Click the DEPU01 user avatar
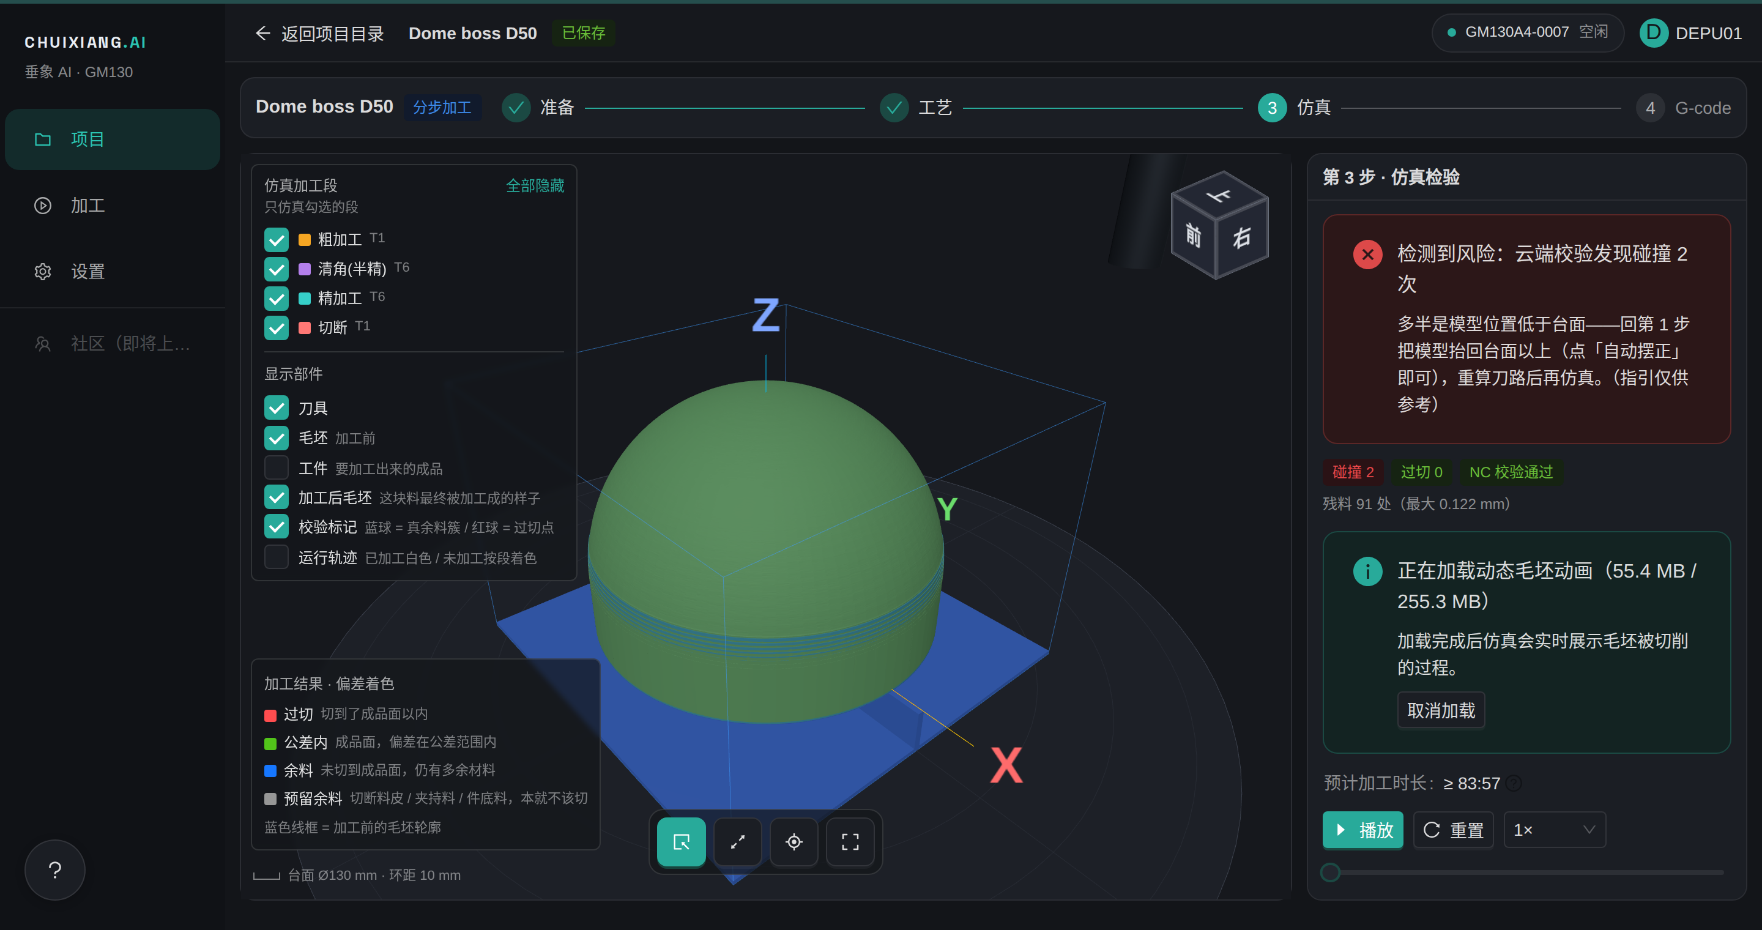Screen dimensions: 1762x930 pyautogui.click(x=1653, y=33)
